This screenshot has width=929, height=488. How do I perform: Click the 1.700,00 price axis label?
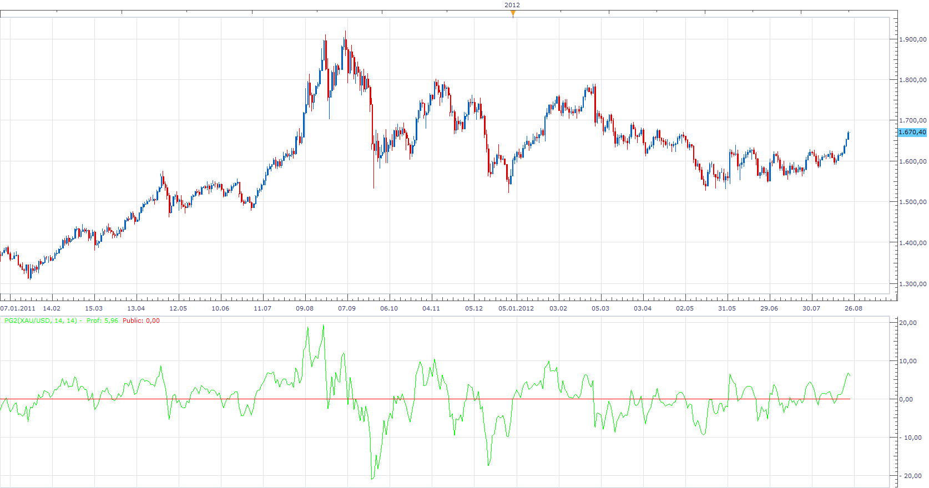pos(912,120)
